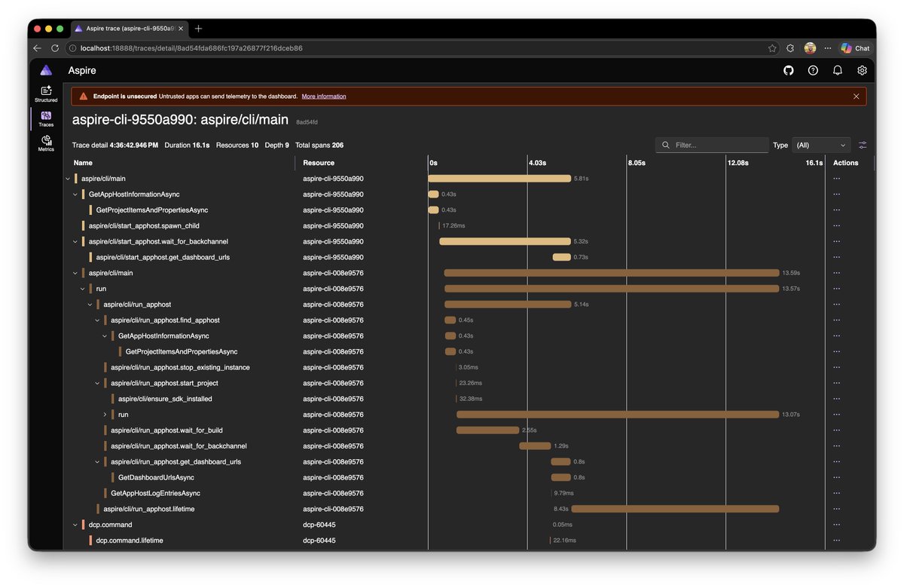Image resolution: width=904 pixels, height=588 pixels.
Task: Click the Aspire logo icon
Action: [46, 70]
